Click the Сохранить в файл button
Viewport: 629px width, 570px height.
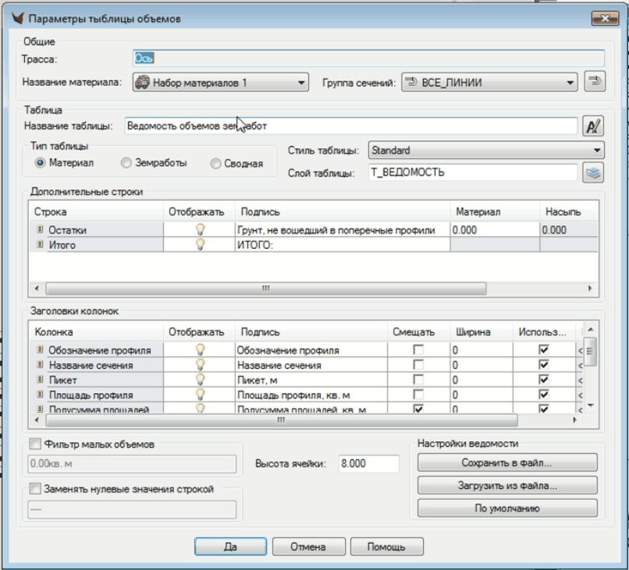pyautogui.click(x=507, y=463)
